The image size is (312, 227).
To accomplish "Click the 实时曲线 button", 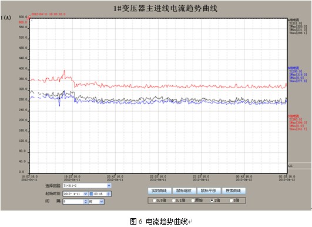I will (159, 191).
